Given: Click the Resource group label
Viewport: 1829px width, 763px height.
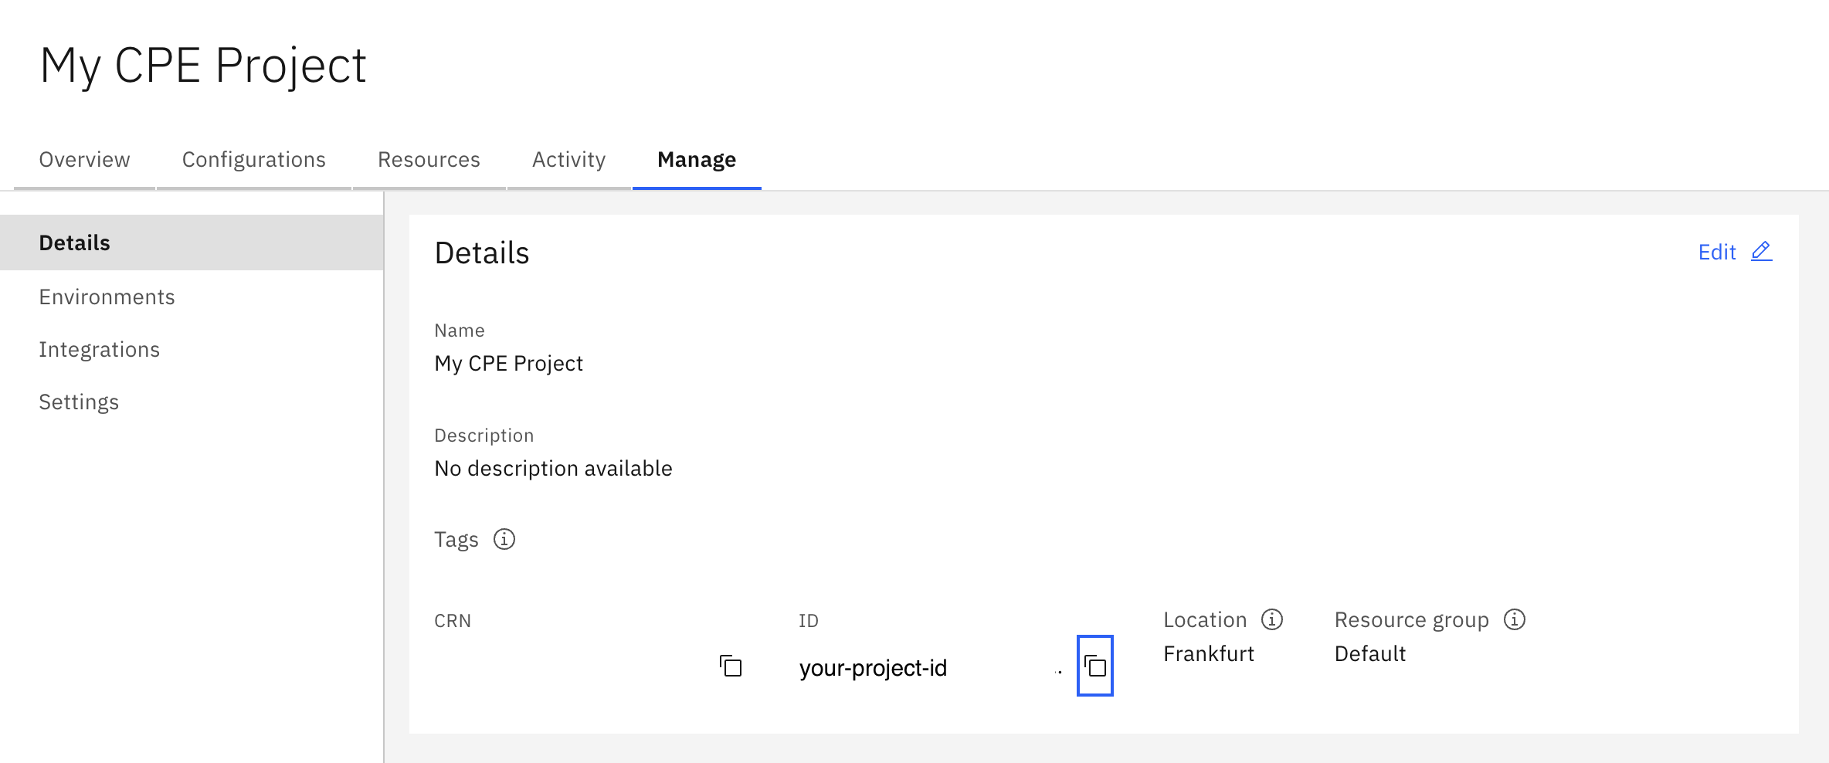Looking at the screenshot, I should click(1412, 620).
